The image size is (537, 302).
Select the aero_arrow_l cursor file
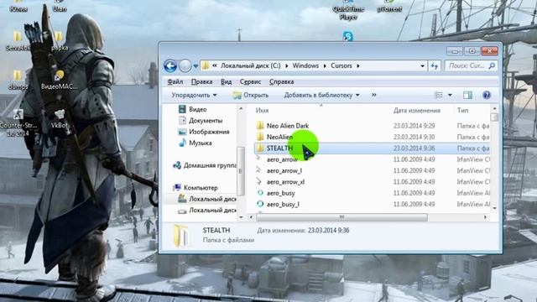pyautogui.click(x=284, y=170)
